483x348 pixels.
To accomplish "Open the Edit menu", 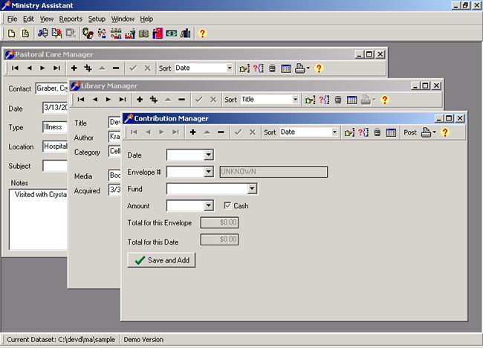I will [28, 19].
